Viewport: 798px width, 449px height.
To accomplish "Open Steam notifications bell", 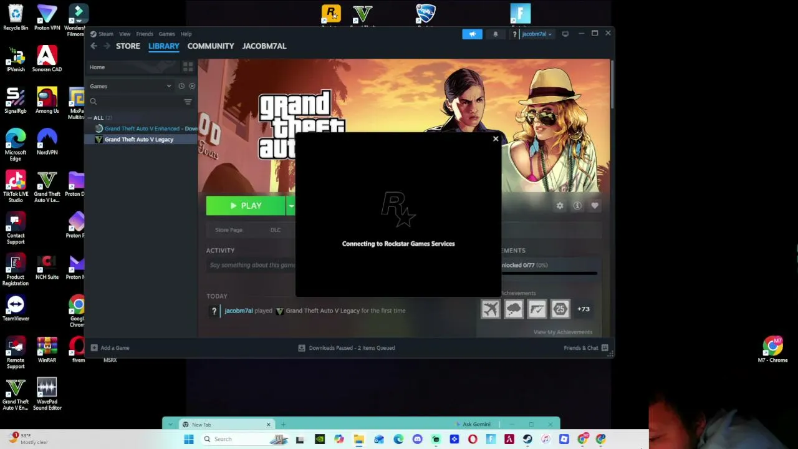I will [496, 34].
